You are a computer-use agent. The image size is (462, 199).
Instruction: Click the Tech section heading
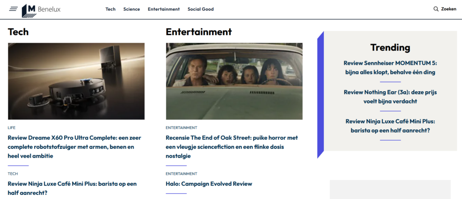[x=18, y=32]
